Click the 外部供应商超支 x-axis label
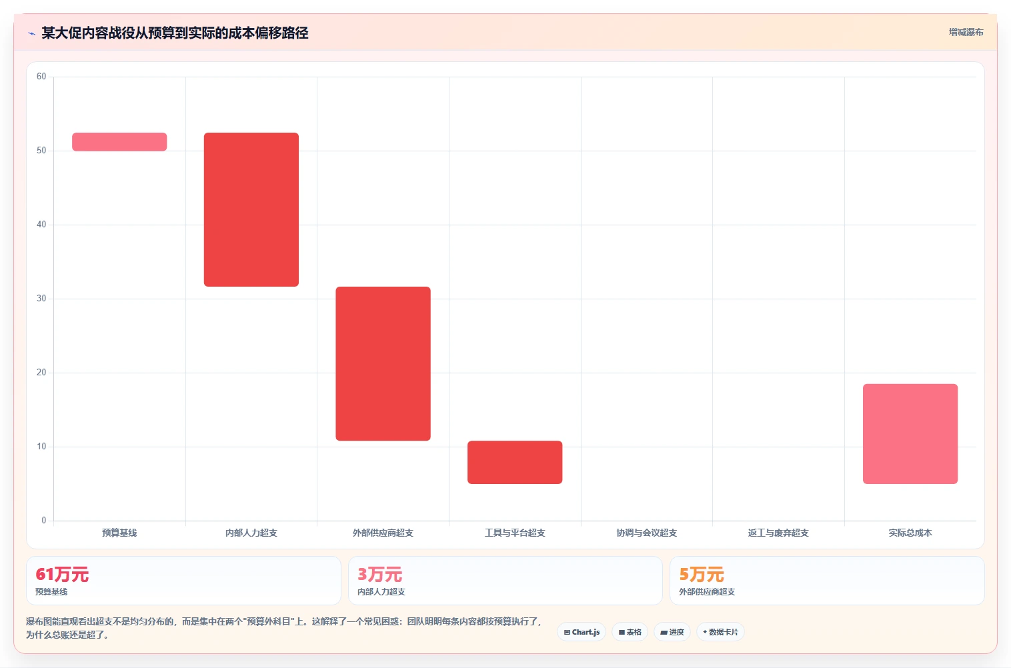The width and height of the screenshot is (1011, 668). [383, 533]
